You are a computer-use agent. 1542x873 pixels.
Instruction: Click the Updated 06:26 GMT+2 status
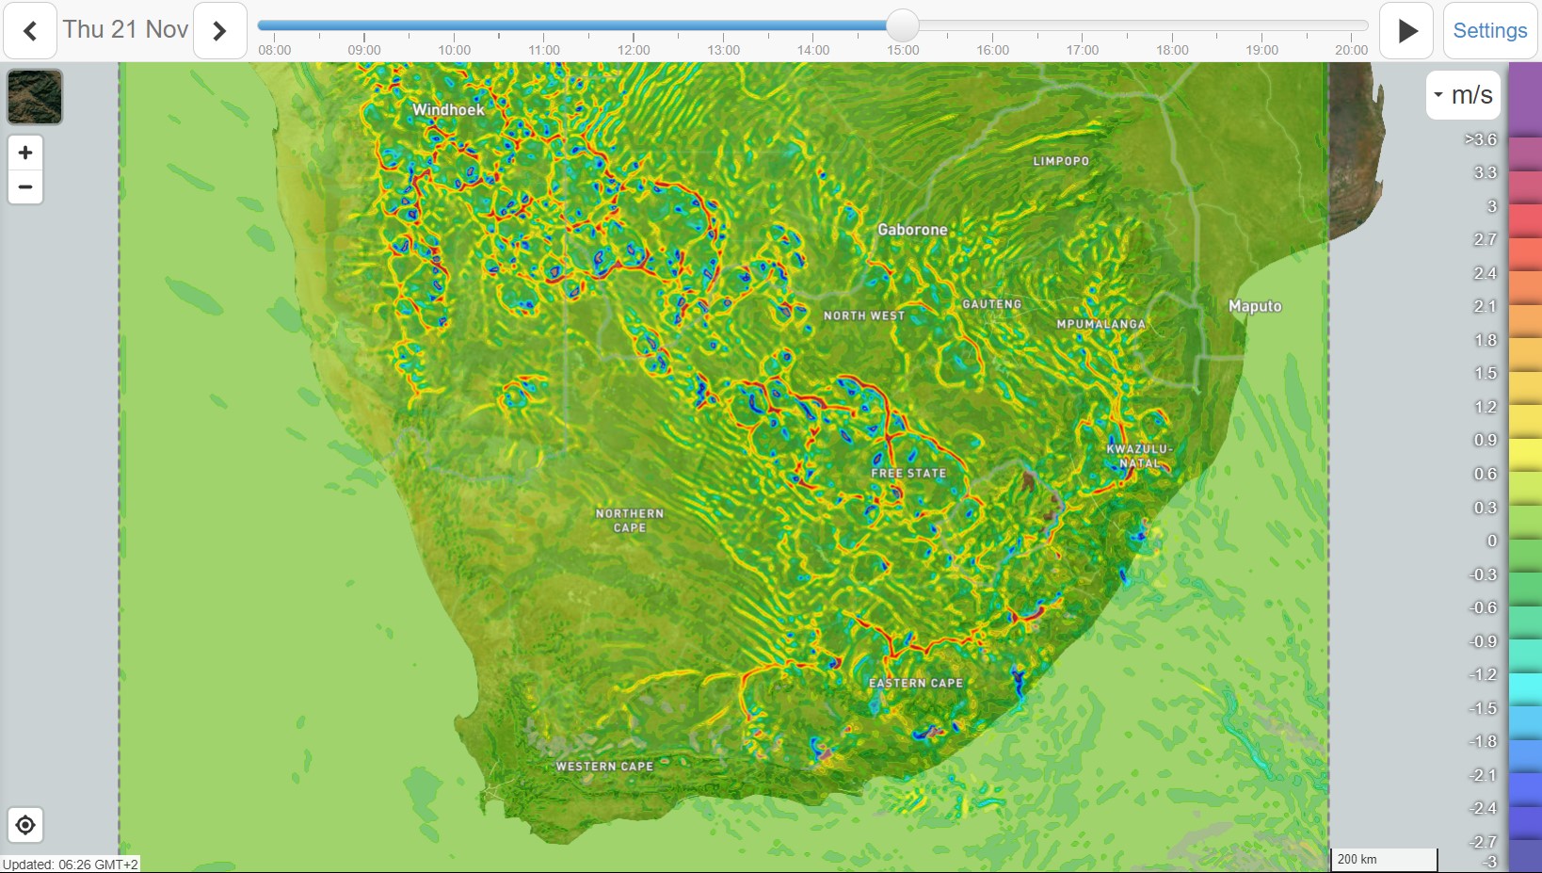[71, 865]
